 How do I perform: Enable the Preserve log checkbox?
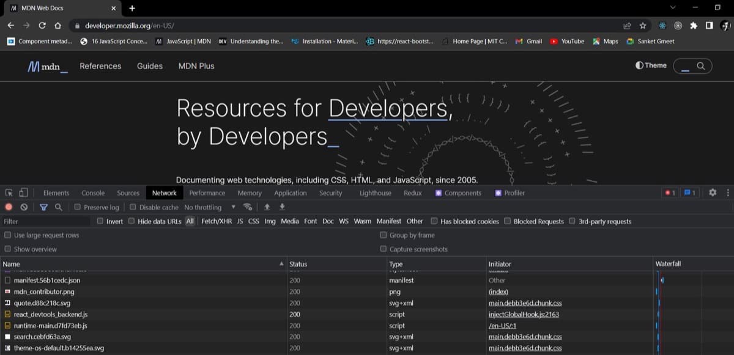coord(78,207)
